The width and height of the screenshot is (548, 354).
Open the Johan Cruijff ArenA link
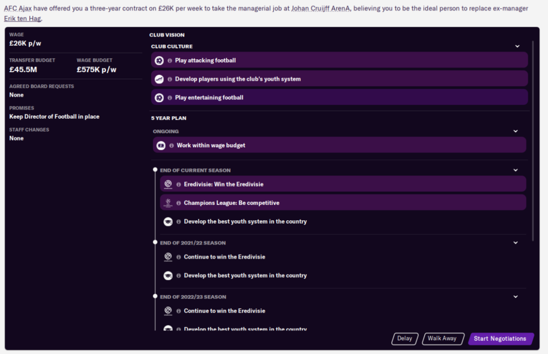point(321,8)
